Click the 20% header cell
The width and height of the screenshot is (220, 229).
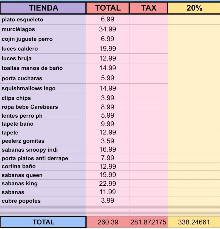(x=194, y=8)
